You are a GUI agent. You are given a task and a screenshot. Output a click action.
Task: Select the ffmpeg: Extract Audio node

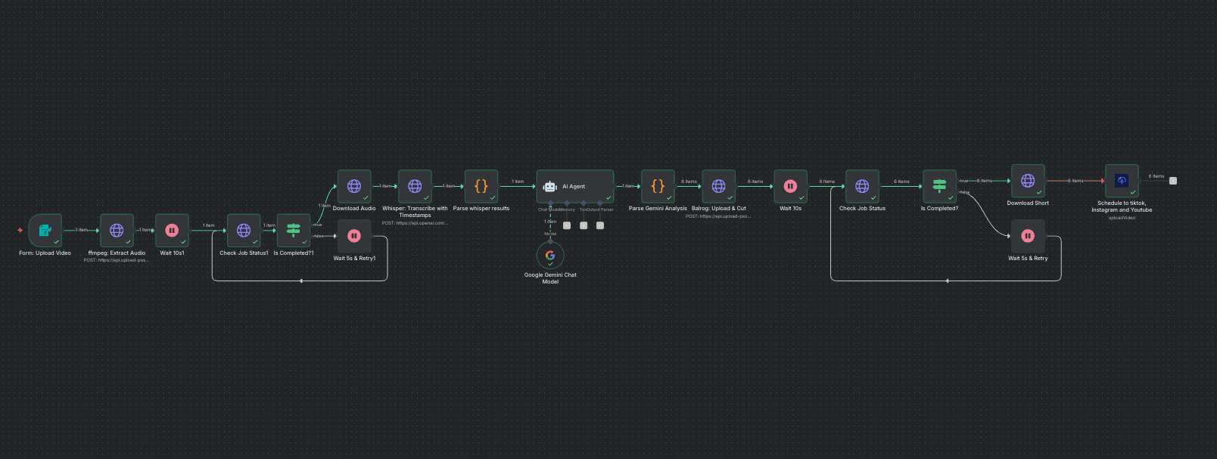tap(117, 230)
